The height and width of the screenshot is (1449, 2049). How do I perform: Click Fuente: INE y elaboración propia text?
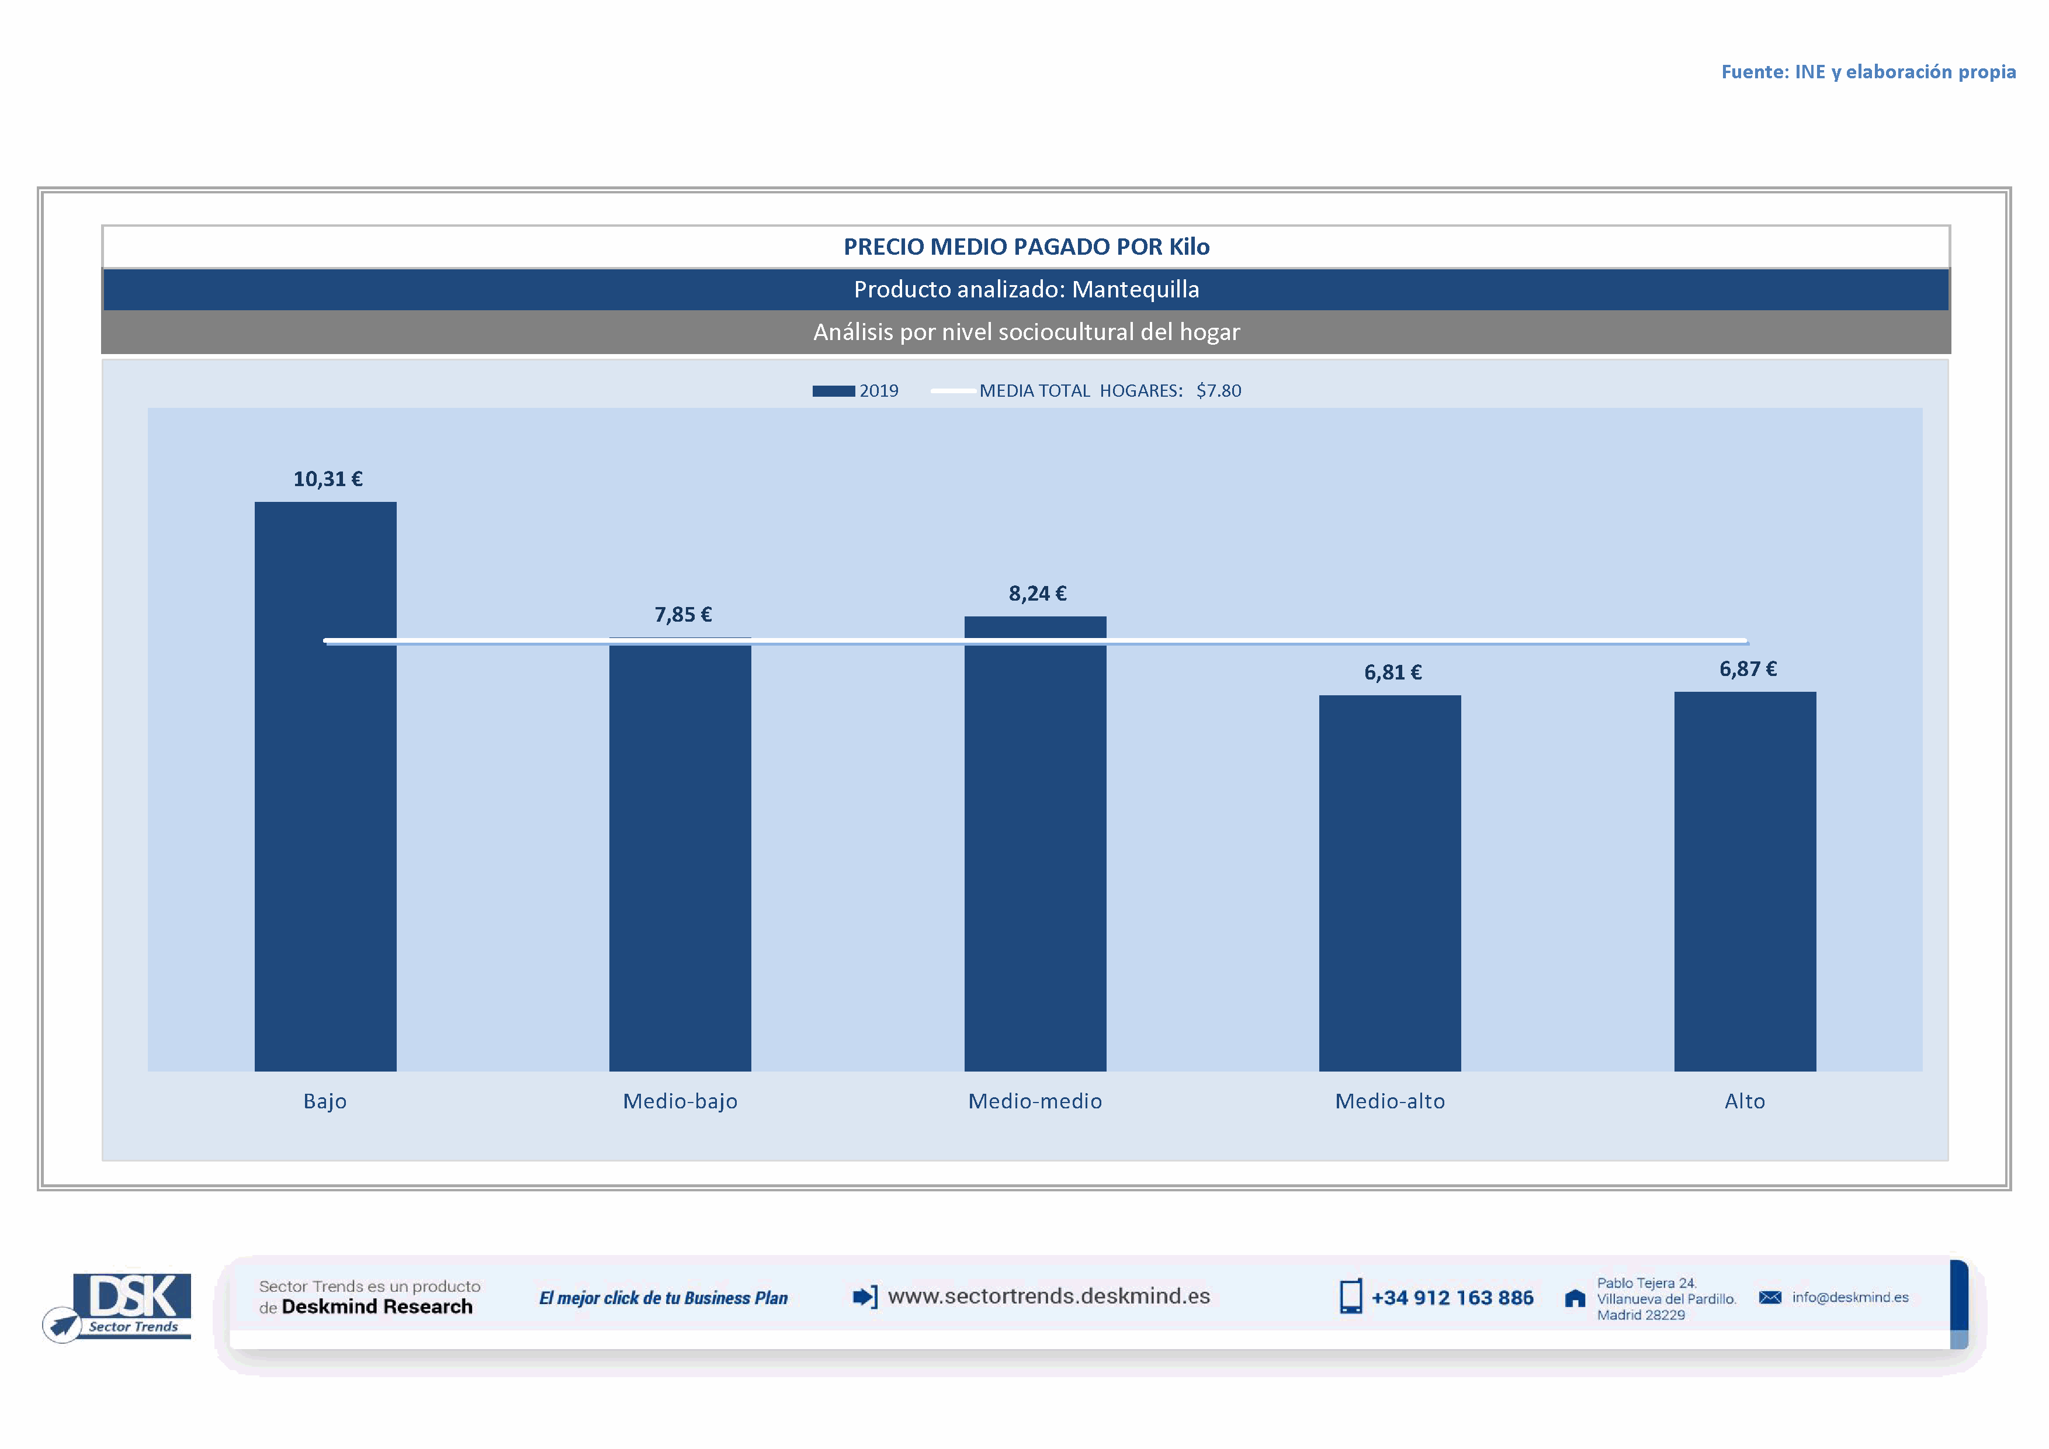point(1868,71)
